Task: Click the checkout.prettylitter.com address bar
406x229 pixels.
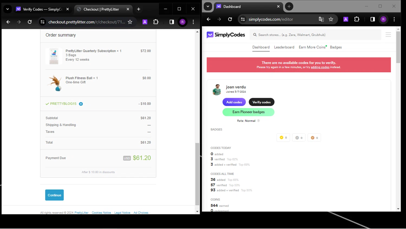Action: [87, 22]
